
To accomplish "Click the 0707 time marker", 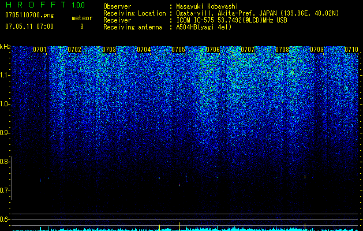I will click(248, 50).
